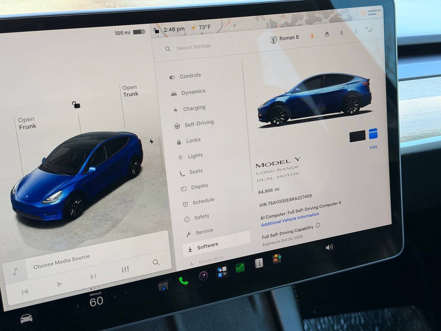
Task: Go to Schedule settings
Action: click(198, 202)
